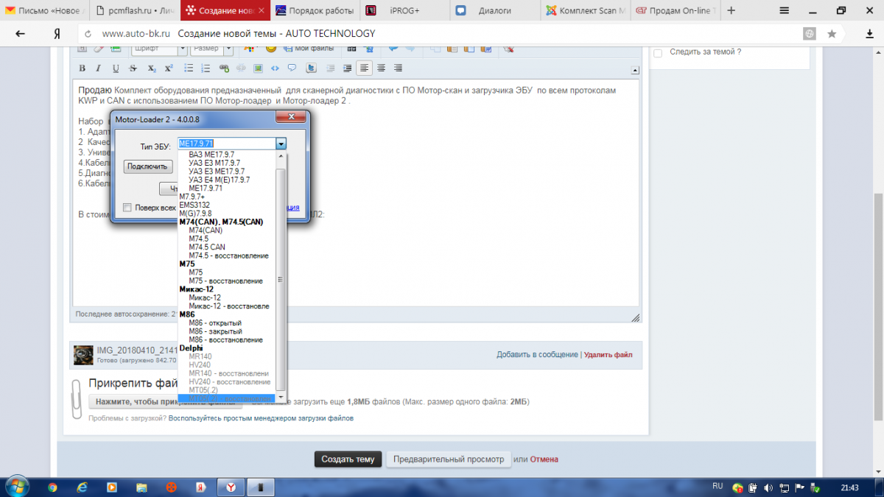Collapse the Тип ЭБУ combo box arrow
Viewport: 884px width, 497px height.
click(x=281, y=144)
